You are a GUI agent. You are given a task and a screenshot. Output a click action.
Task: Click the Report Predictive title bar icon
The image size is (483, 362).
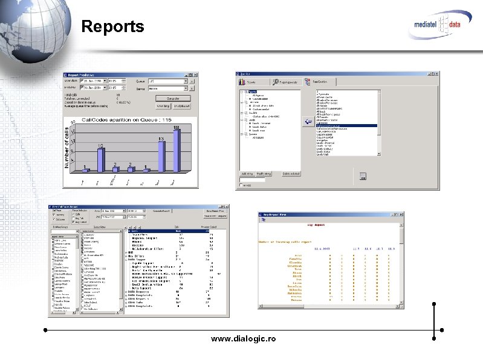(x=65, y=75)
